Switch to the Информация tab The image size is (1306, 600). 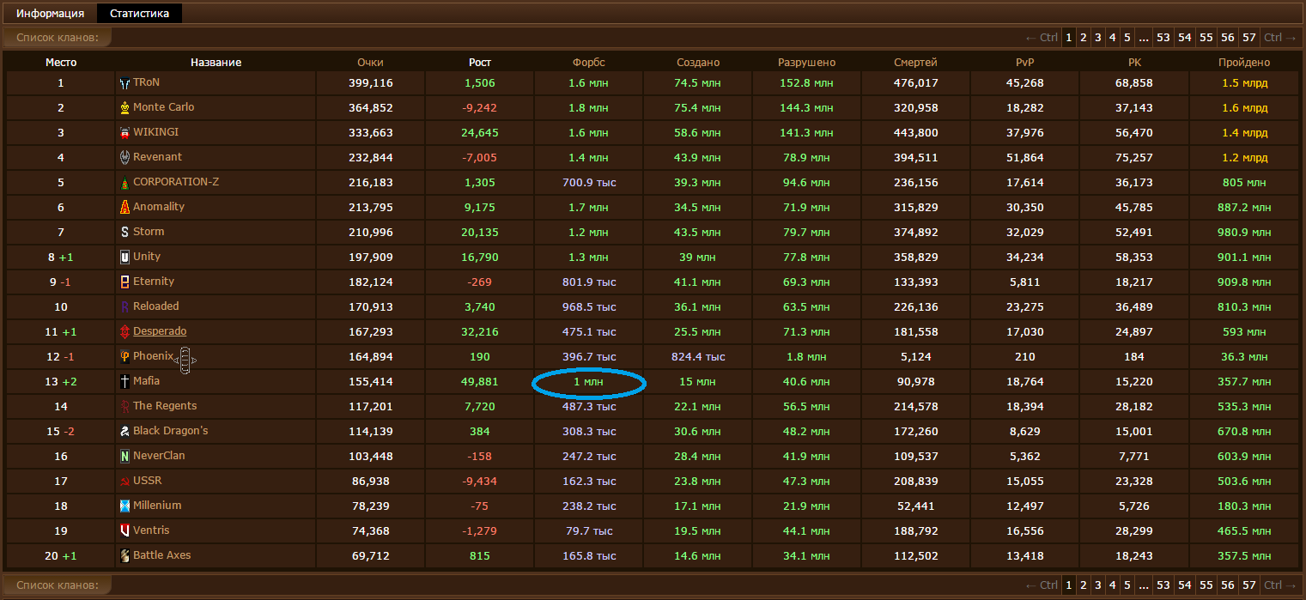click(50, 14)
